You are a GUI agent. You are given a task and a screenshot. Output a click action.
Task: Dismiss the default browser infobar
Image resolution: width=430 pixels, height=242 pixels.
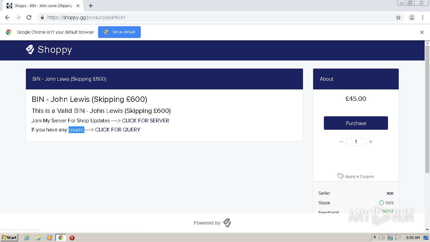tap(422, 32)
